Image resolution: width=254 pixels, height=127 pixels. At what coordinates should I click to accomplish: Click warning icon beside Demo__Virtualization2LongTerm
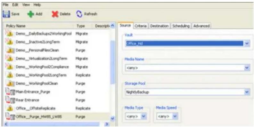click(9, 59)
